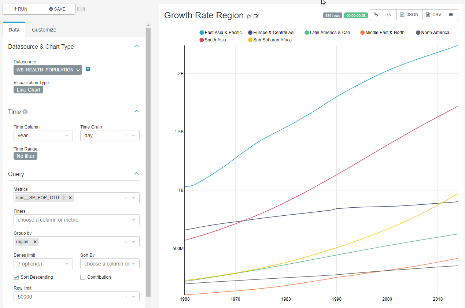Enable the Contribution checkbox
The width and height of the screenshot is (465, 308).
[x=82, y=277]
